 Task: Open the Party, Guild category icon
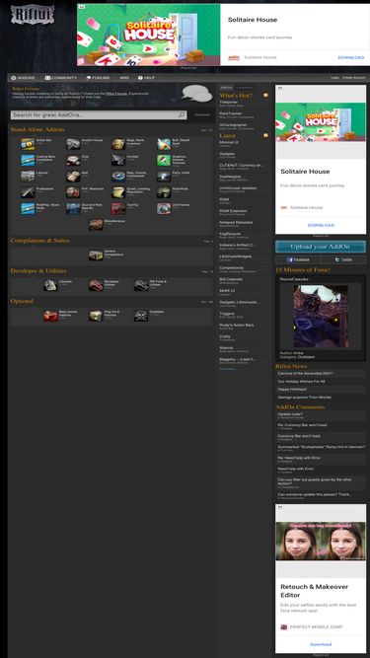(x=164, y=177)
